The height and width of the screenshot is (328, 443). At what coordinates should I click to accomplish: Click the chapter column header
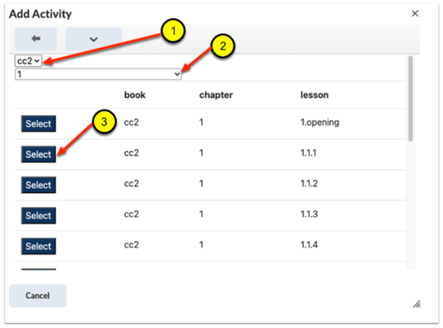pos(216,95)
